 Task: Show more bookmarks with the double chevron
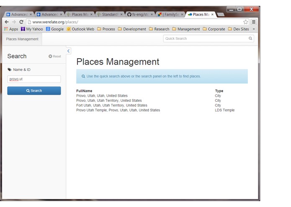(x=254, y=29)
